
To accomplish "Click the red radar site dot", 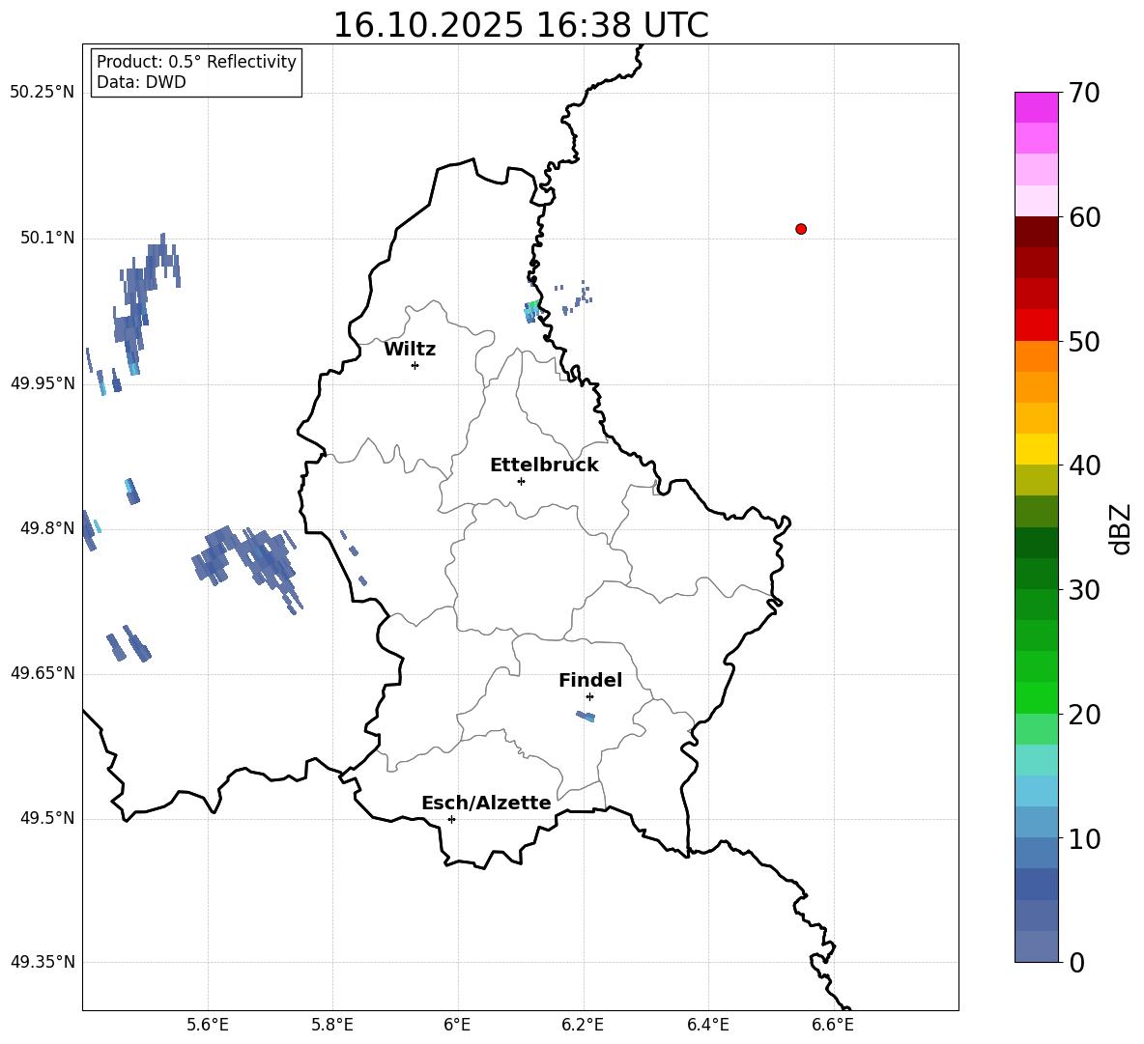I will tap(800, 229).
